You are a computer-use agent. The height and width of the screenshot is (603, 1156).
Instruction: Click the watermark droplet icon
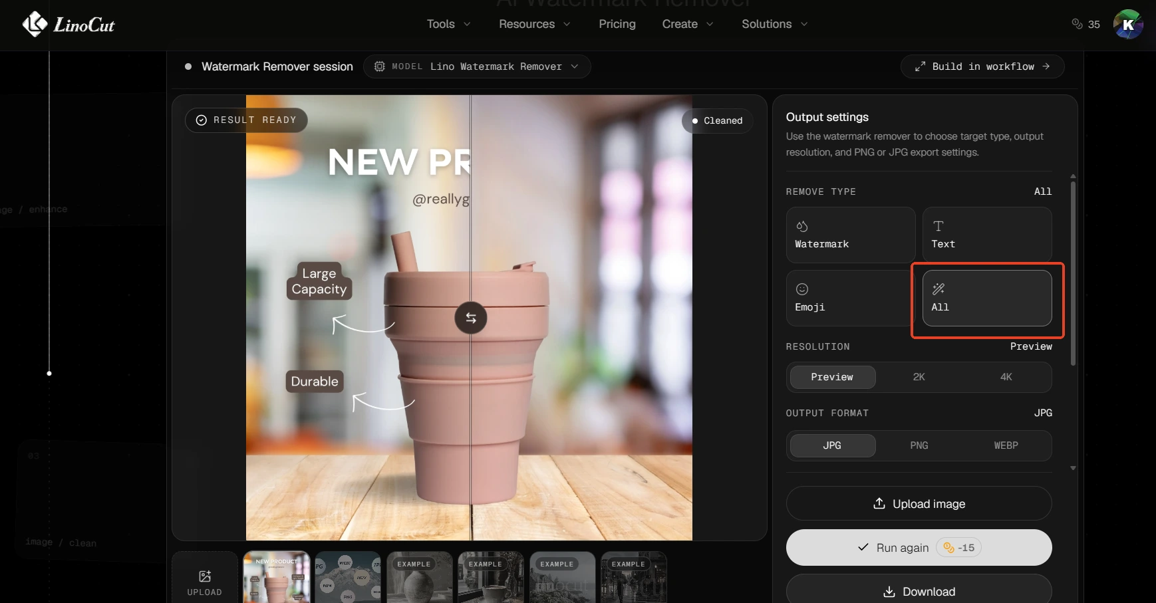[802, 226]
